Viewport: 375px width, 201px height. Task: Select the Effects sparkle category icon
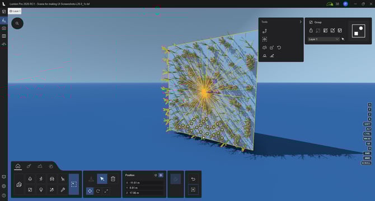[52, 190]
